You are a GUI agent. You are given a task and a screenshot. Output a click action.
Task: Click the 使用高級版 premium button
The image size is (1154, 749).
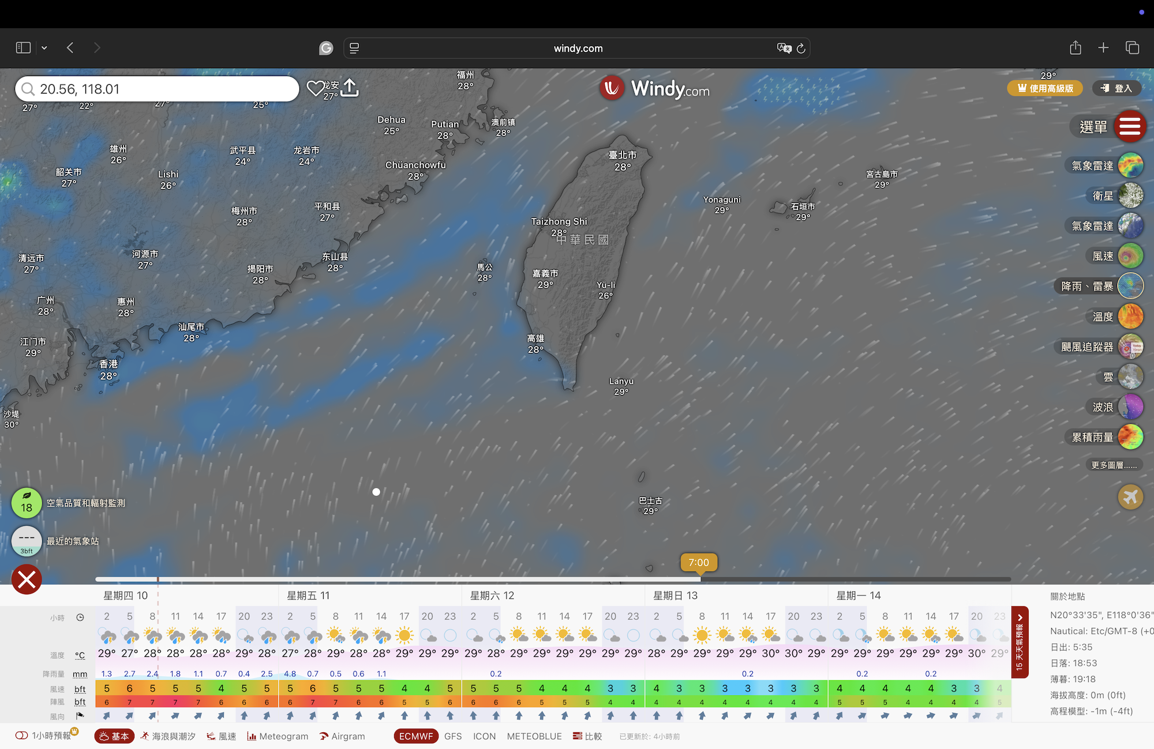pyautogui.click(x=1045, y=88)
